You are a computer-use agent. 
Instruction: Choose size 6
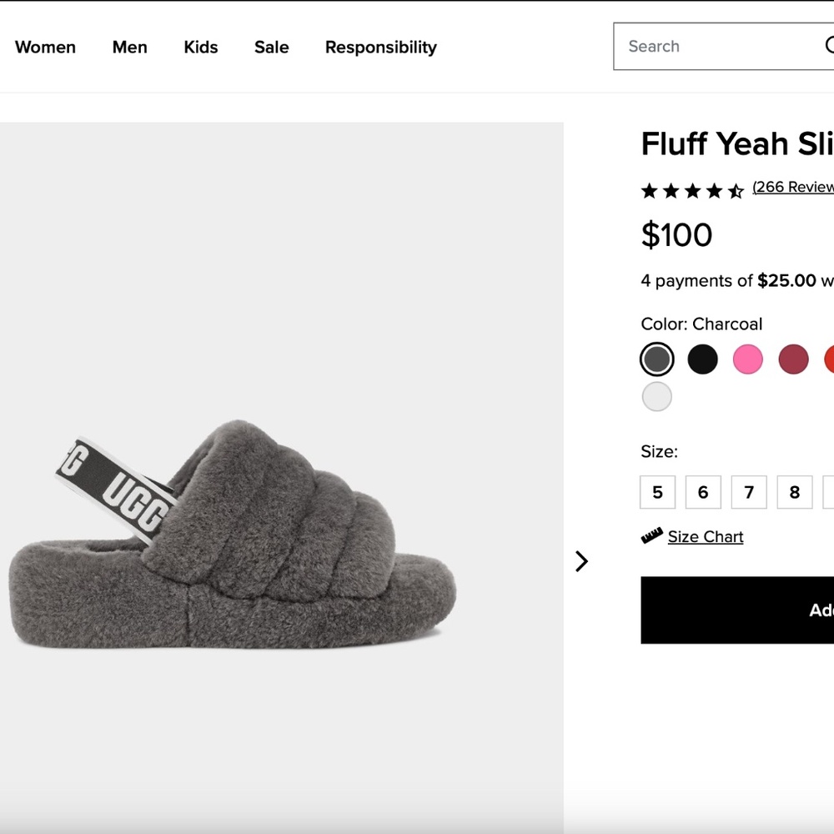[x=703, y=492]
